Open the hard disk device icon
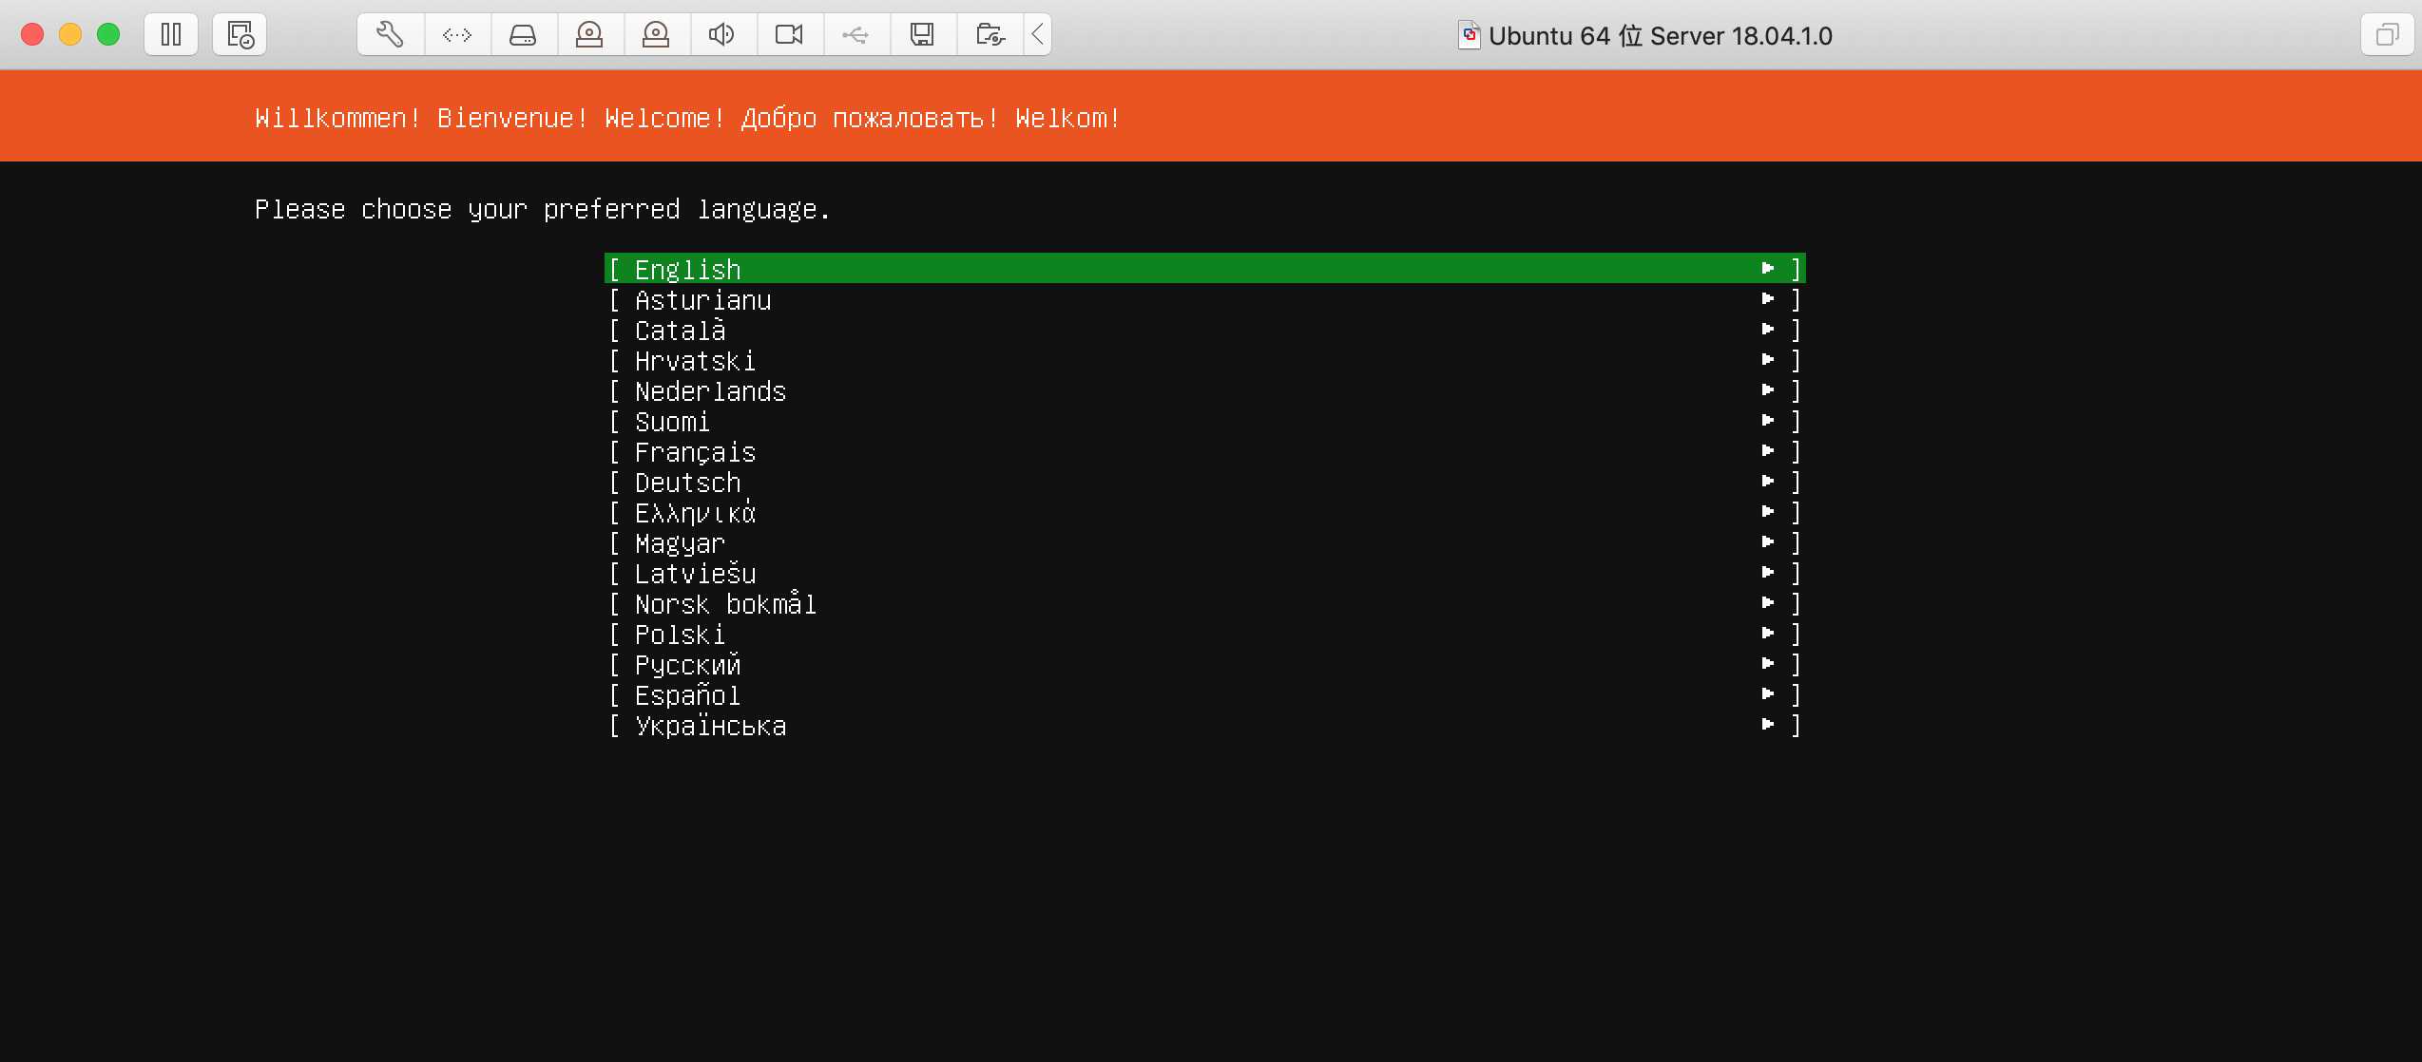This screenshot has height=1062, width=2422. coord(523,35)
